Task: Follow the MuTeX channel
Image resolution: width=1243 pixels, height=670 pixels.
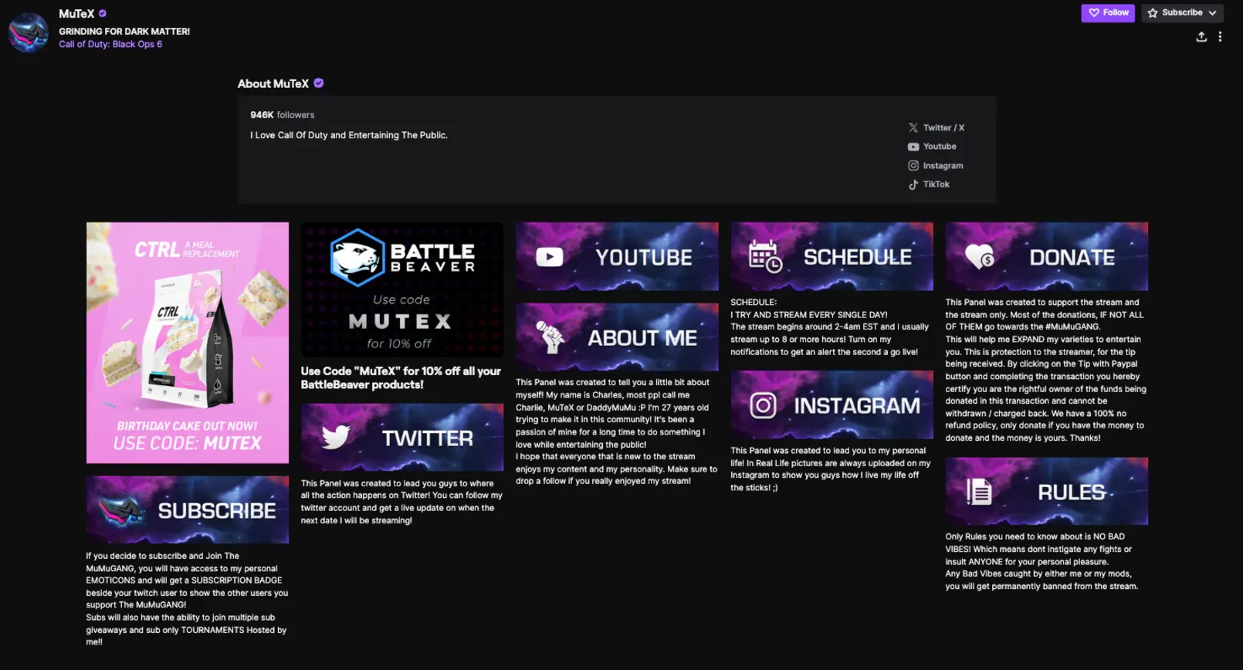Action: pyautogui.click(x=1107, y=12)
